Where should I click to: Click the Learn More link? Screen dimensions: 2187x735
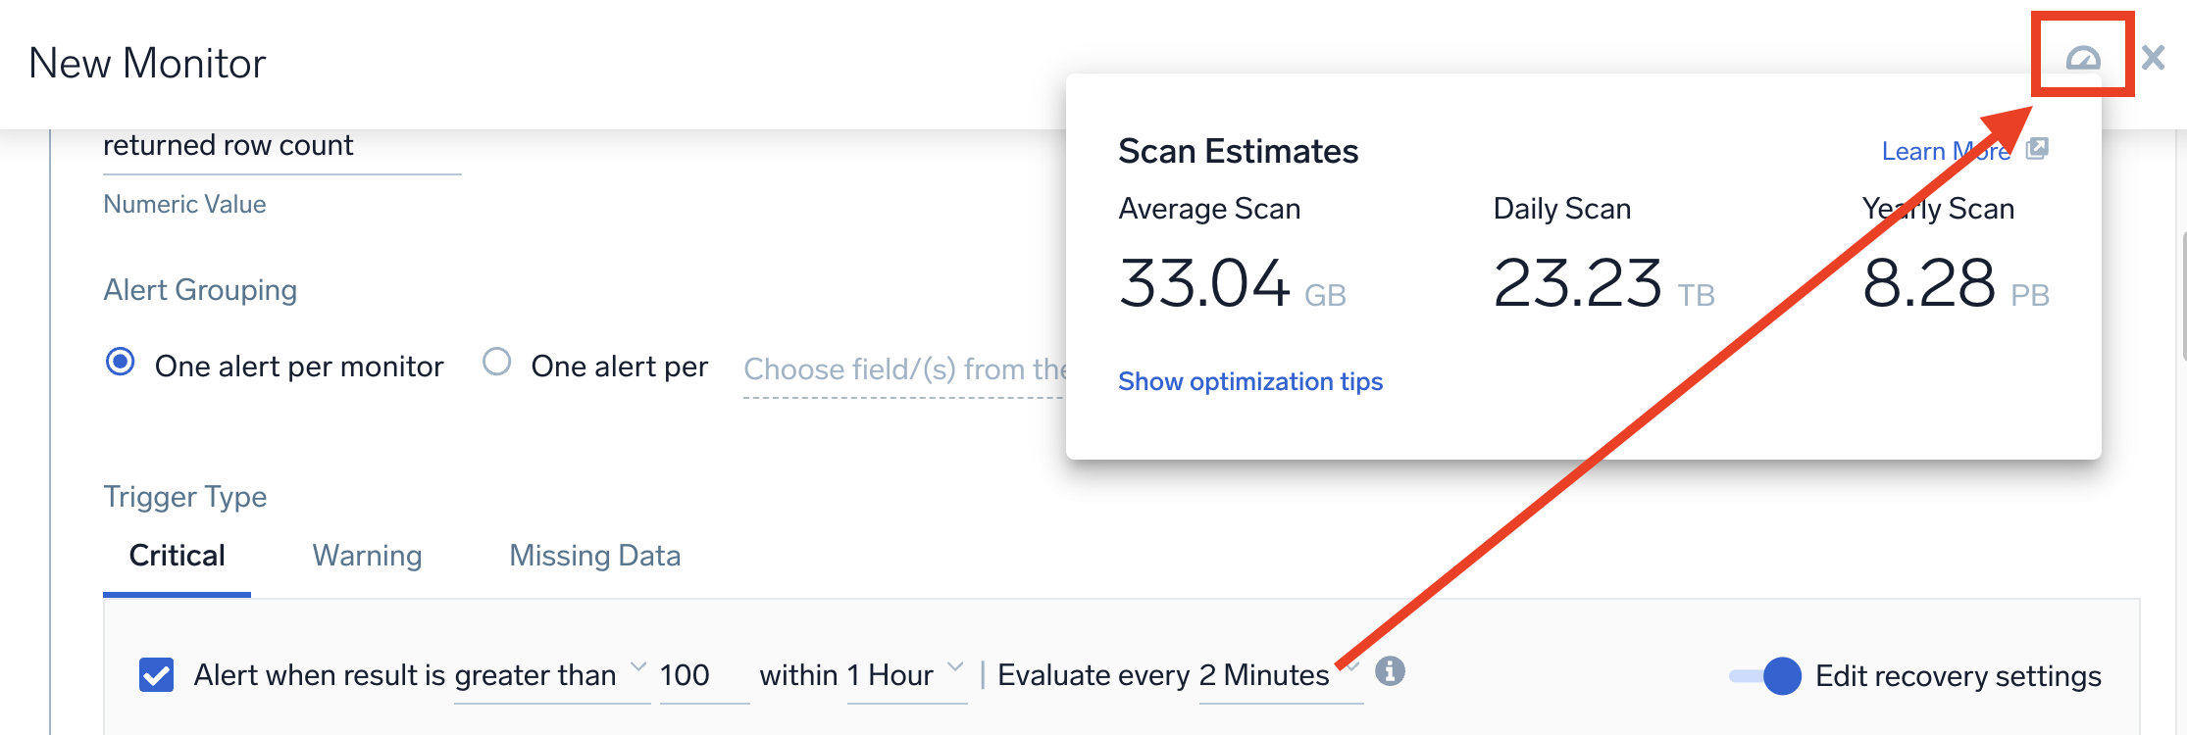click(x=1945, y=150)
